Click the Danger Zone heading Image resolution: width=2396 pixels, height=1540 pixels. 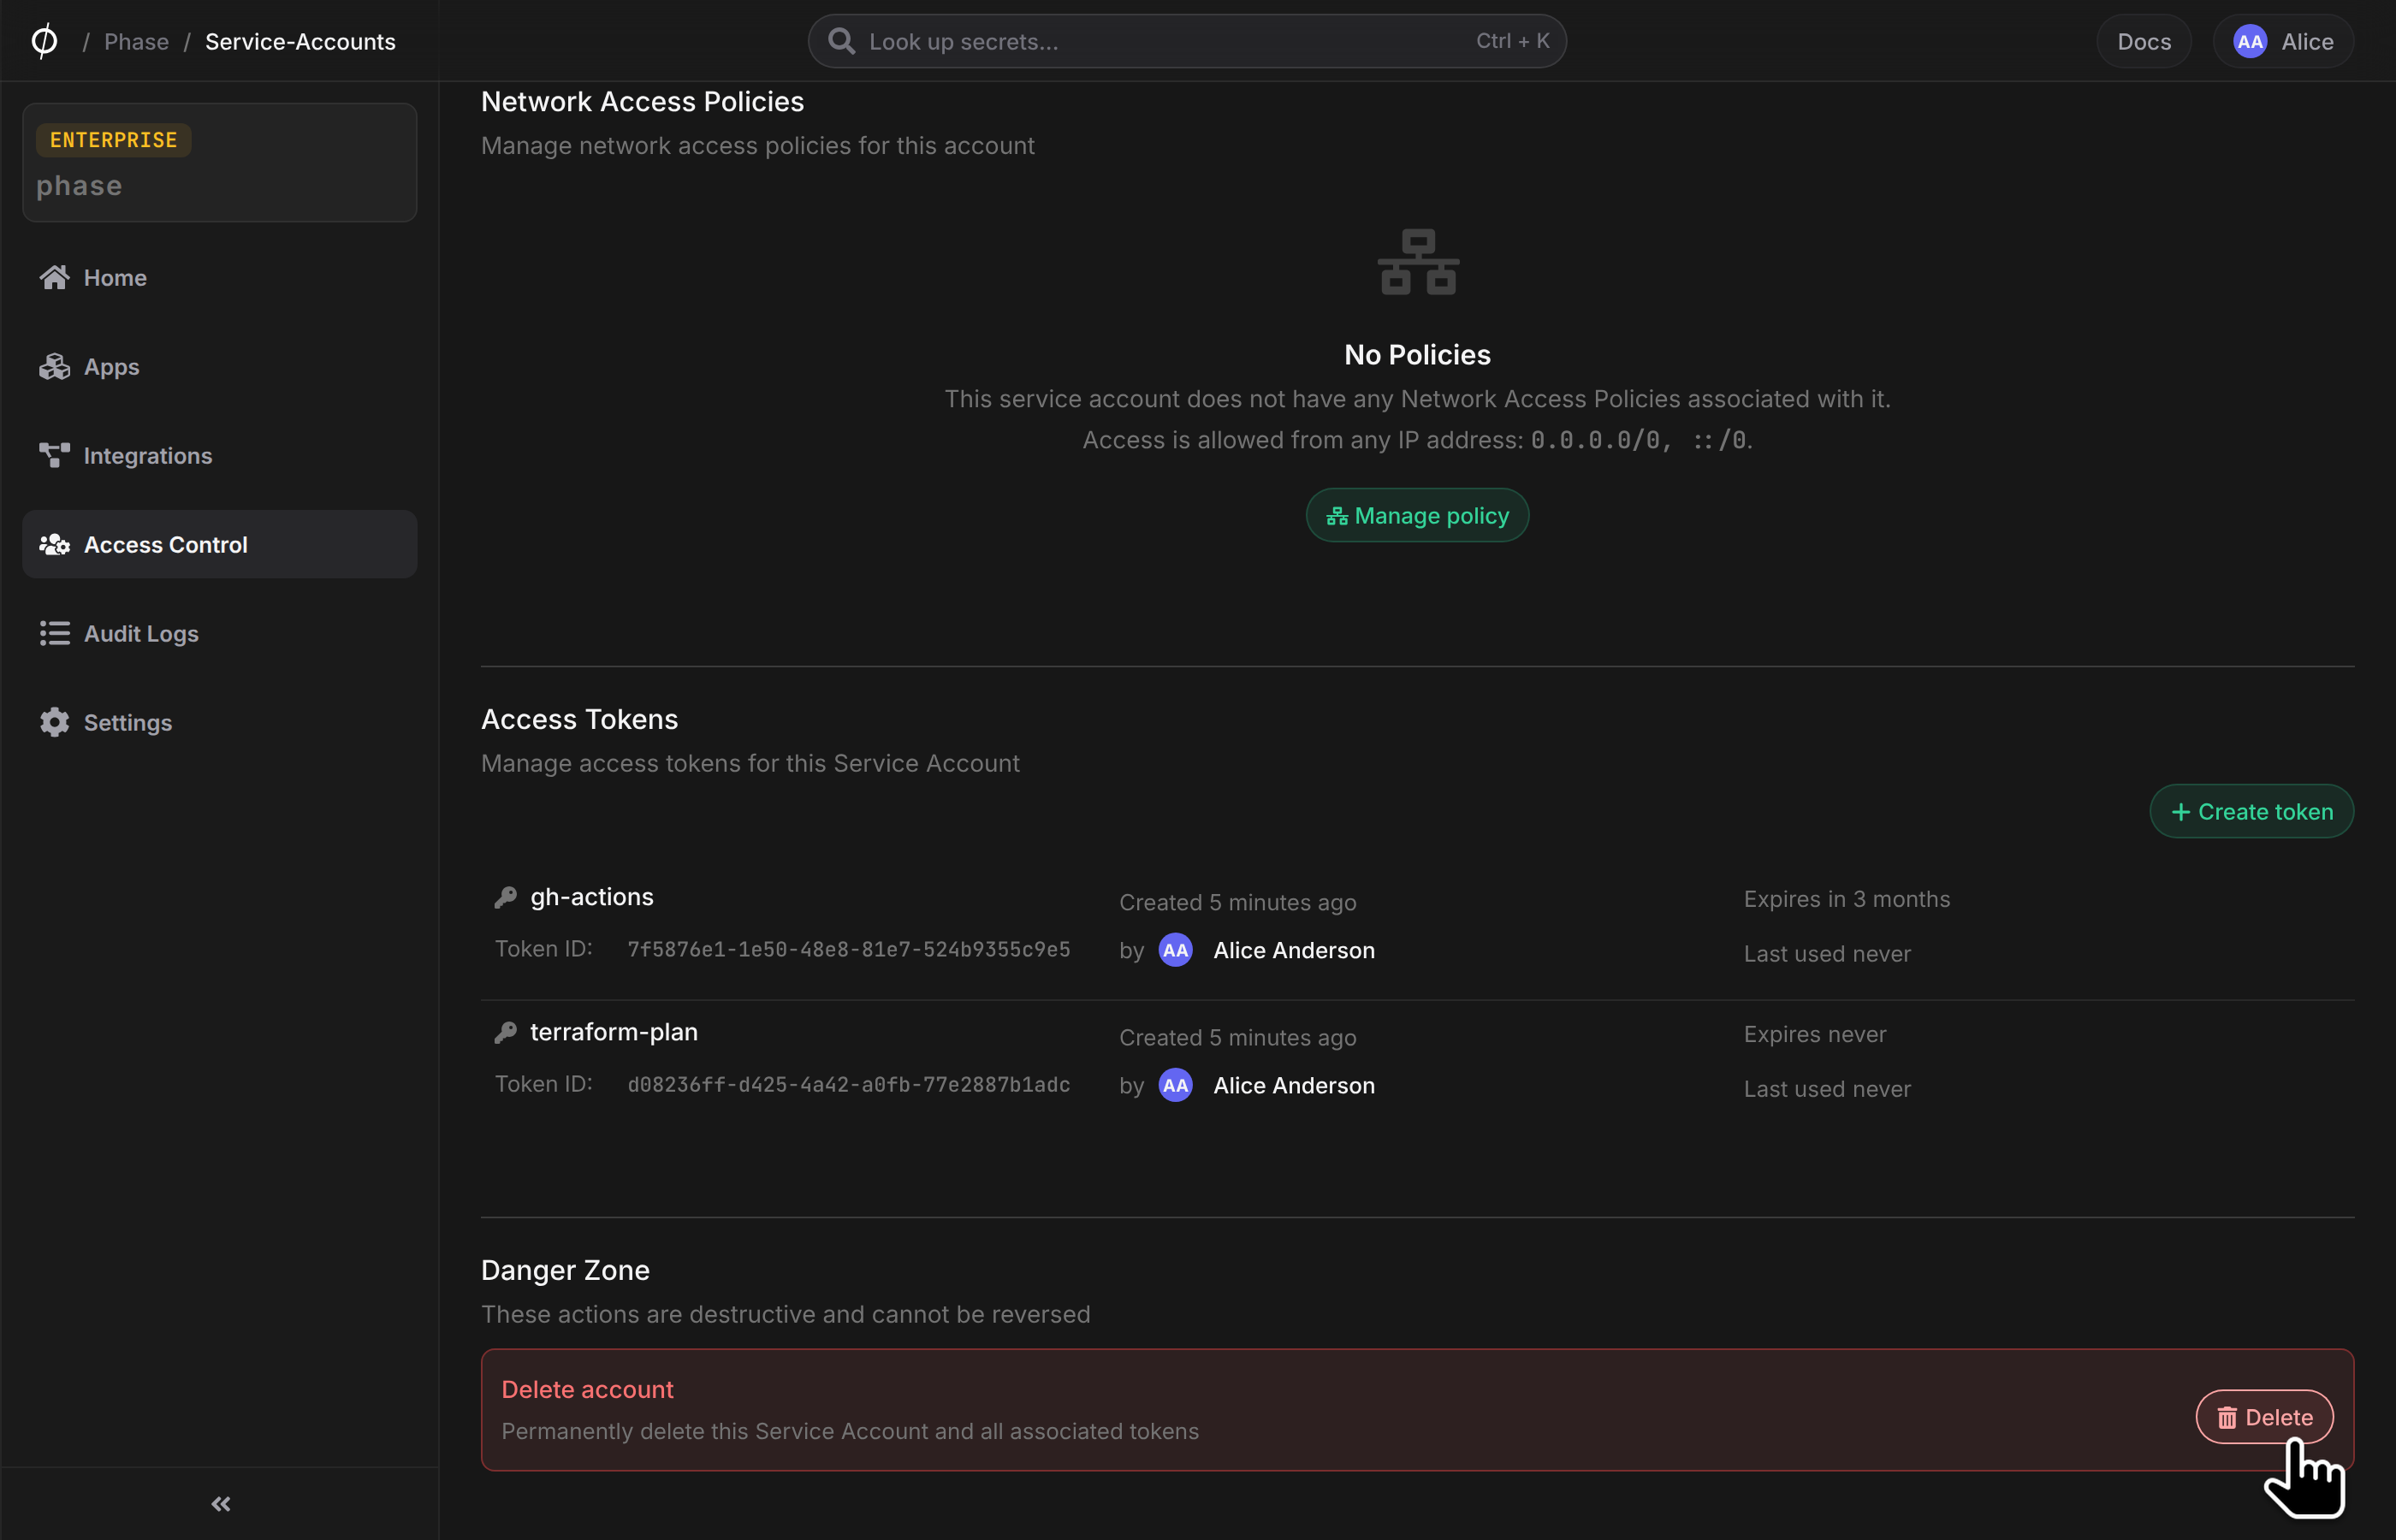point(565,1269)
